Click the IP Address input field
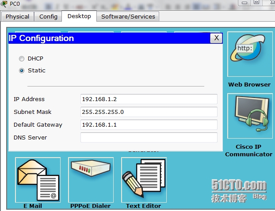This screenshot has width=275, height=211. [x=149, y=99]
